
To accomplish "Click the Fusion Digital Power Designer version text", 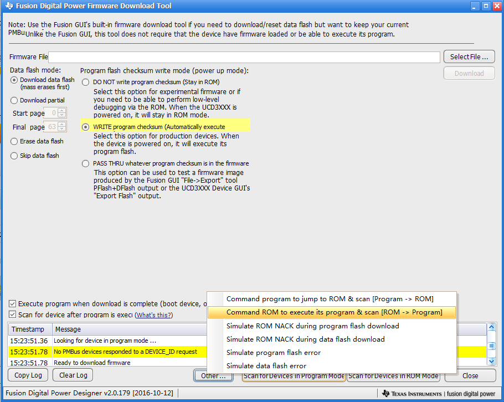I will point(89,393).
